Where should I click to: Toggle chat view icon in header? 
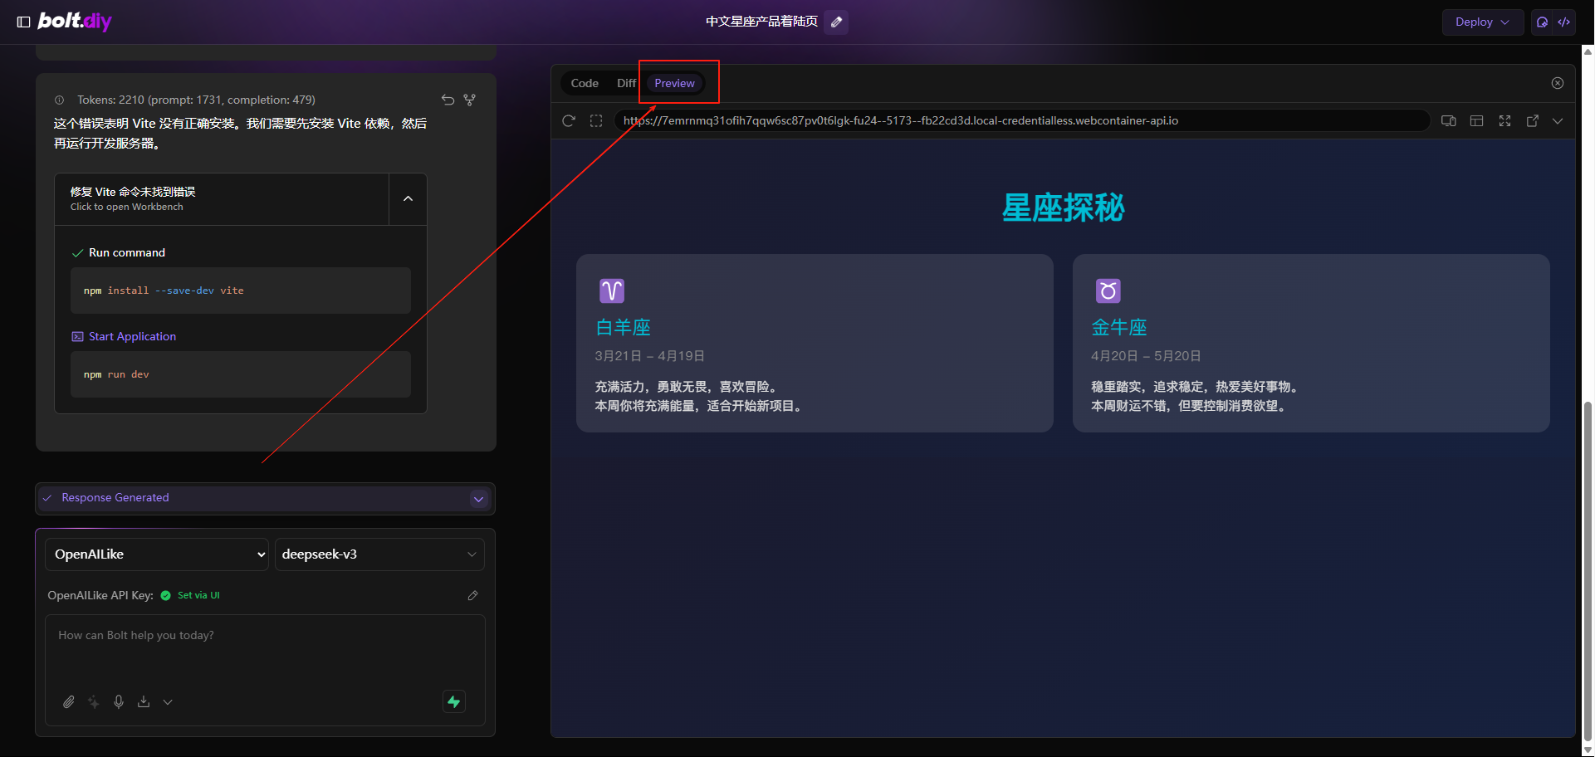point(1542,22)
